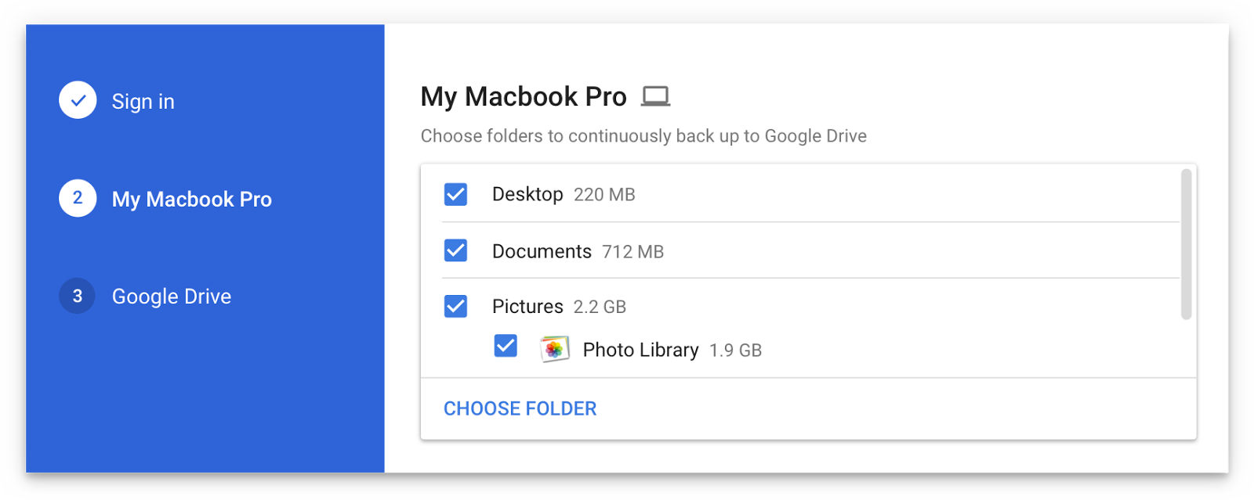Image resolution: width=1254 pixels, height=500 pixels.
Task: Select the Sign in step
Action: click(143, 100)
